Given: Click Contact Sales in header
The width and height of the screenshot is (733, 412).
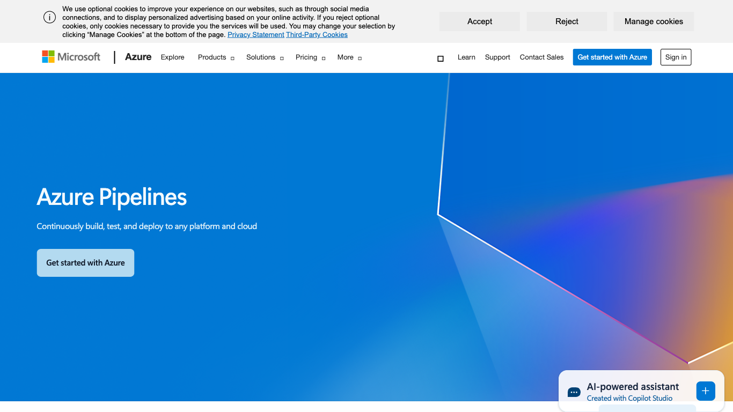Looking at the screenshot, I should 541,57.
